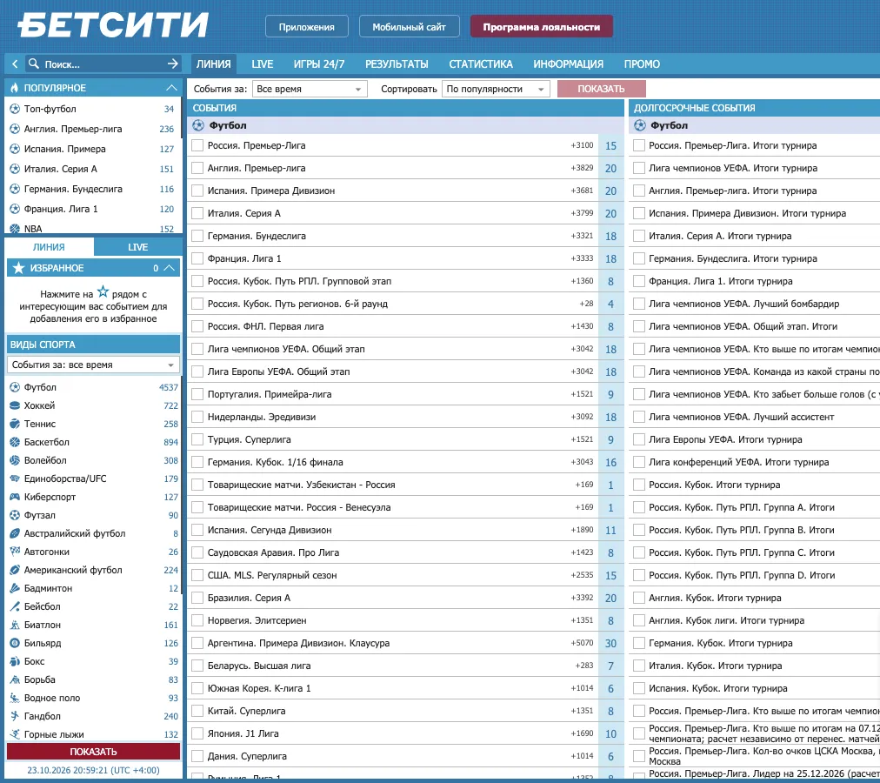The image size is (880, 783).
Task: Click the Boxing glove icon
Action: (15, 662)
